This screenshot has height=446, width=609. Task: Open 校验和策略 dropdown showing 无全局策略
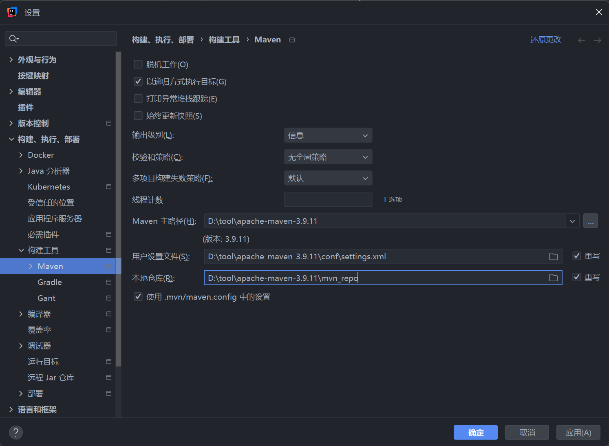[328, 157]
